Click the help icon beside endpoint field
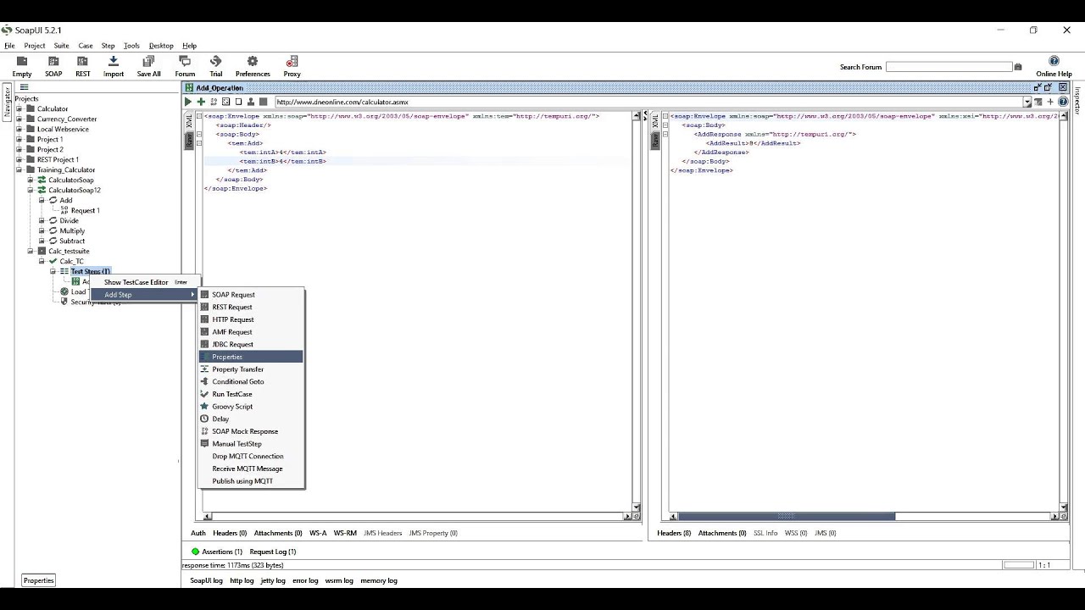Viewport: 1085px width, 610px height. [x=1063, y=102]
